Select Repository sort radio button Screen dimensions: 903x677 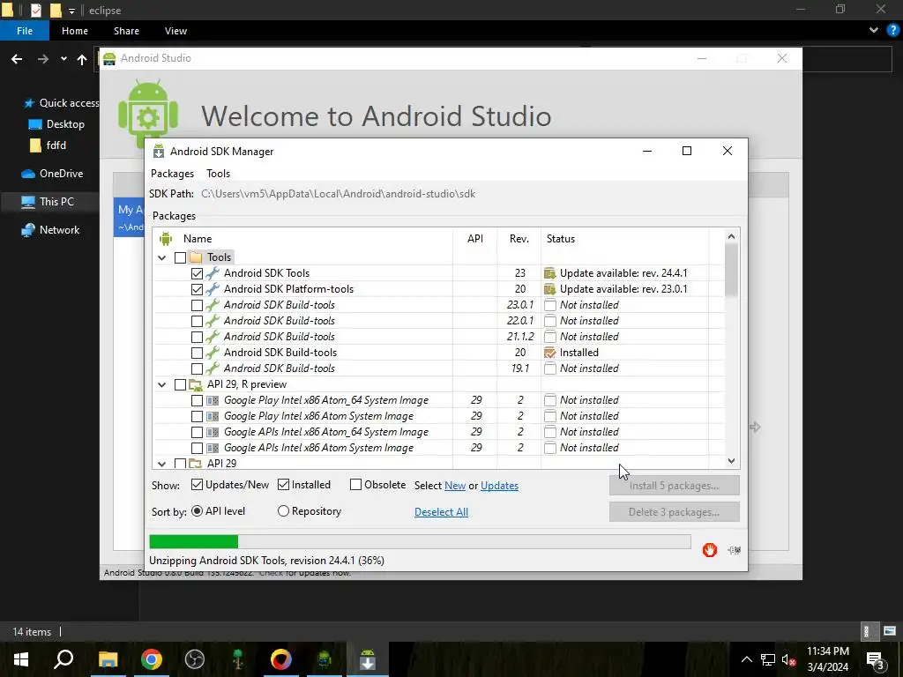click(283, 510)
